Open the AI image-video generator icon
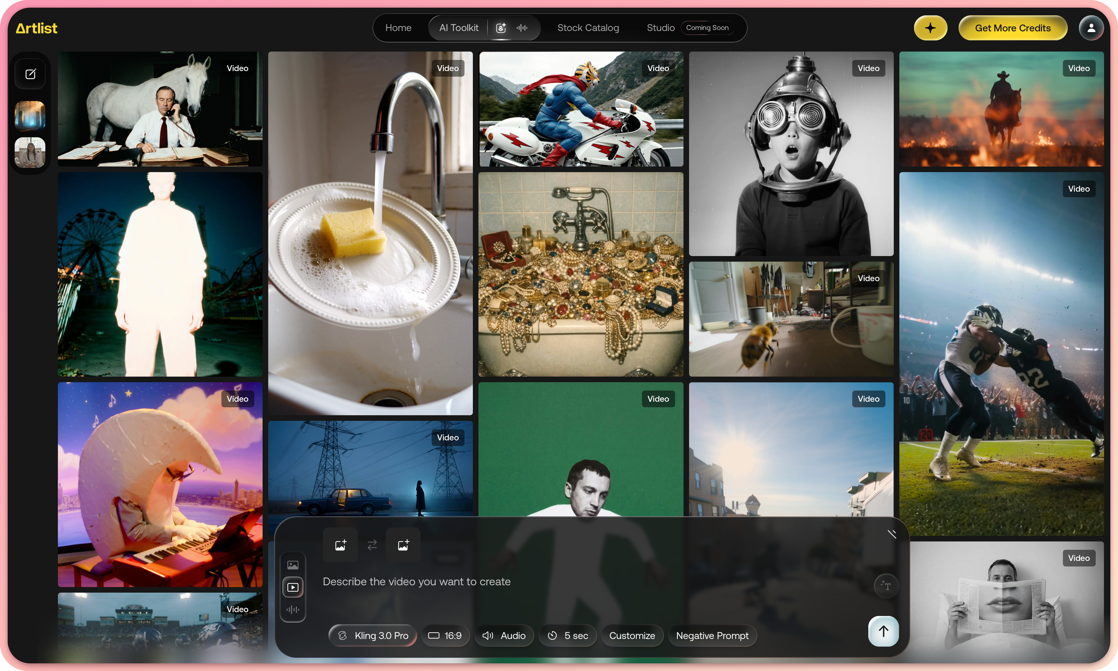Image resolution: width=1118 pixels, height=671 pixels. pyautogui.click(x=501, y=28)
